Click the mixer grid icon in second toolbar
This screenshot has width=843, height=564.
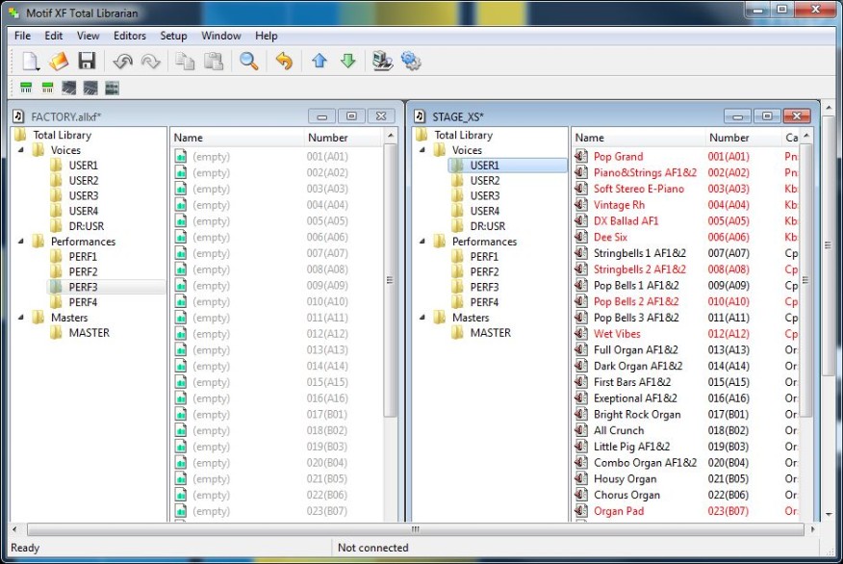pyautogui.click(x=112, y=89)
